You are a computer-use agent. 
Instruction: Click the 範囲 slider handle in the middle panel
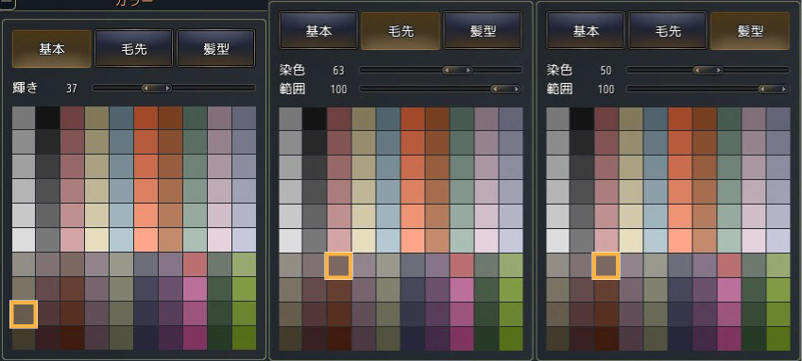(x=504, y=90)
